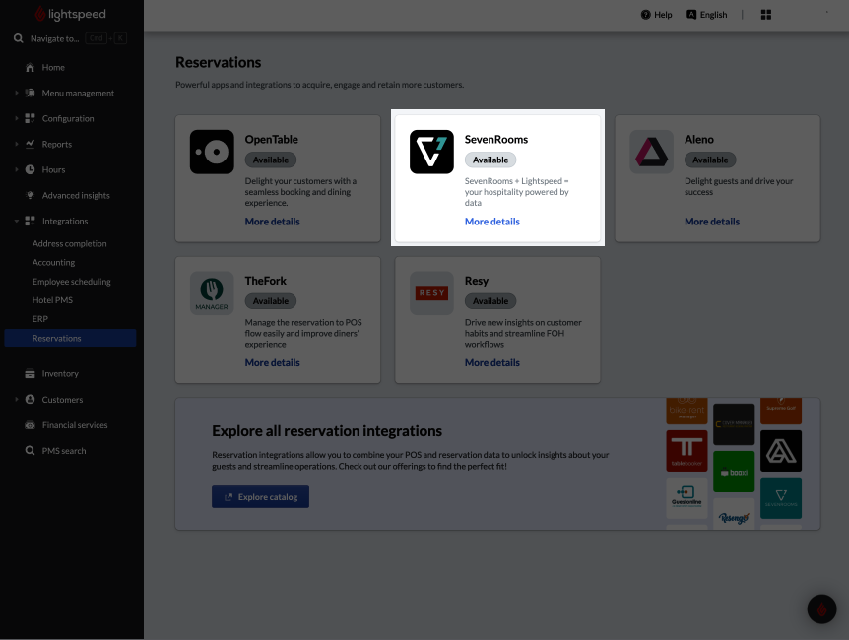
Task: Open PMS search using the magnifier icon
Action: click(x=29, y=450)
